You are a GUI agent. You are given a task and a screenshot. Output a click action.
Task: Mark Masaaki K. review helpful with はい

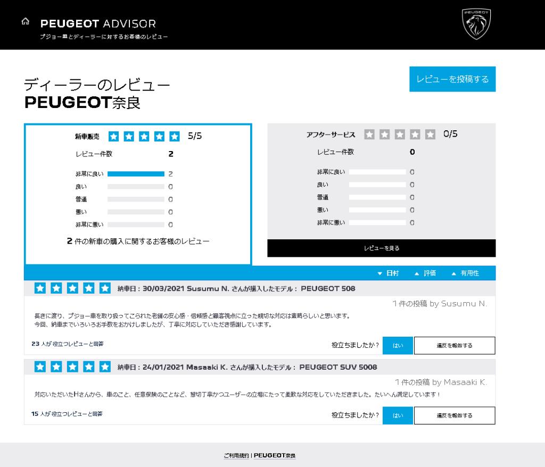(x=398, y=415)
